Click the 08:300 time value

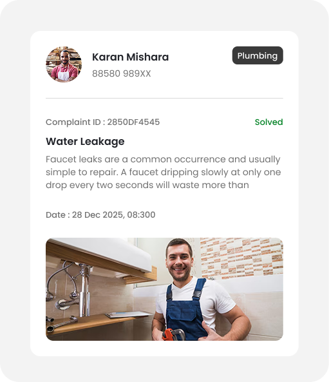(x=141, y=215)
